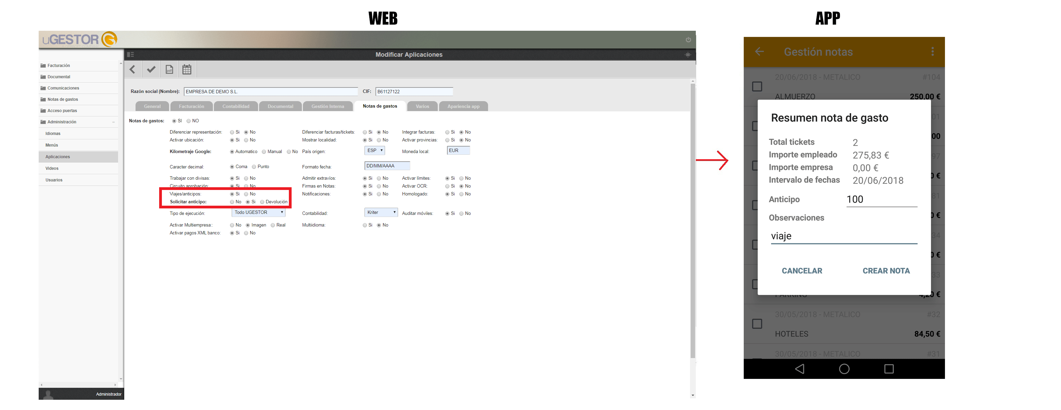Select Aplicaciones in the sidebar
This screenshot has width=1061, height=410.
[x=78, y=157]
